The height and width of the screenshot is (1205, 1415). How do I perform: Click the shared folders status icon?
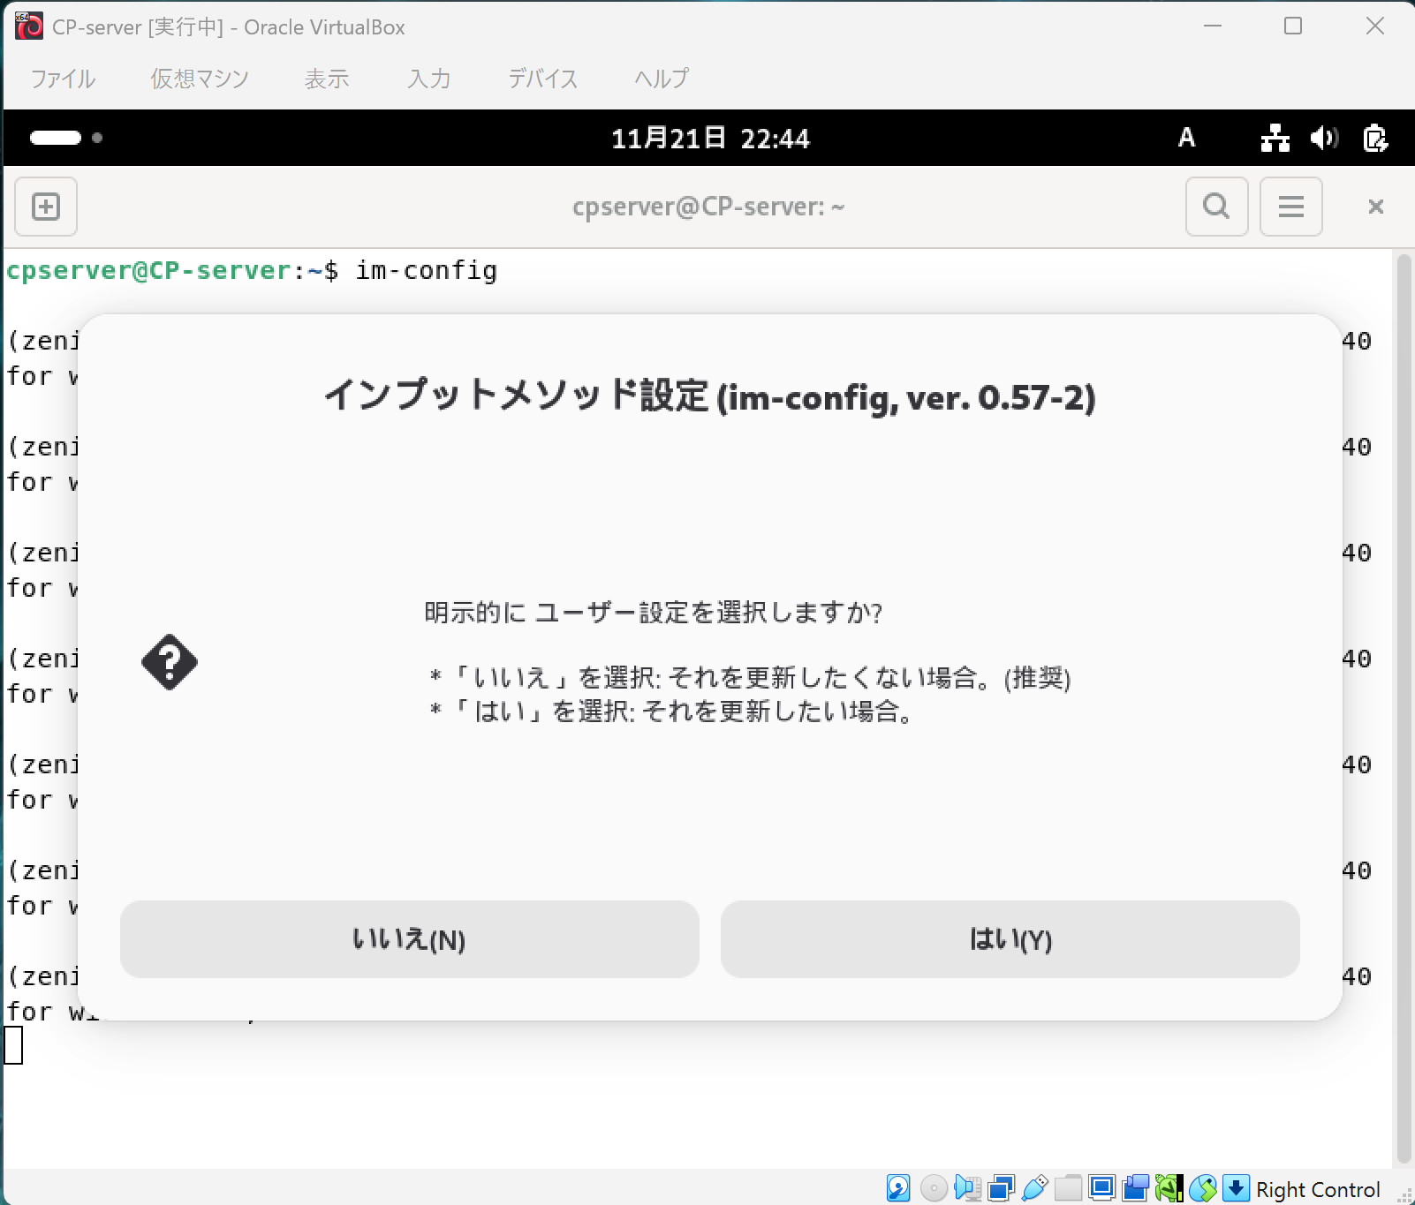(1068, 1188)
